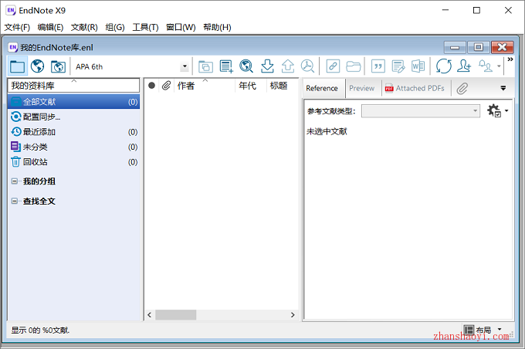Click the scroll right arrow of reference list
The height and width of the screenshot is (349, 525).
293,315
